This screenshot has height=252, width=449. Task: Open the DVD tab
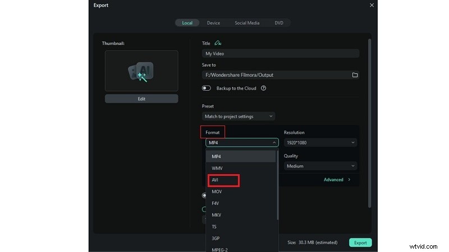coord(279,23)
